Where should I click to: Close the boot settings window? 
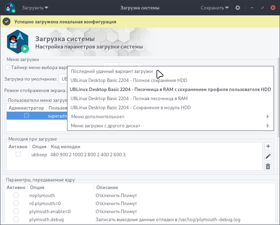(x=273, y=8)
